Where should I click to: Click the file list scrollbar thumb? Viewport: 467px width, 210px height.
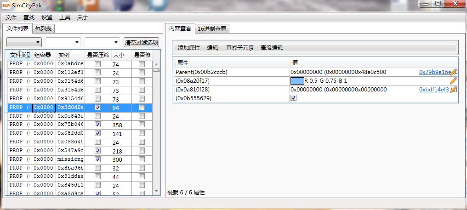(156, 70)
